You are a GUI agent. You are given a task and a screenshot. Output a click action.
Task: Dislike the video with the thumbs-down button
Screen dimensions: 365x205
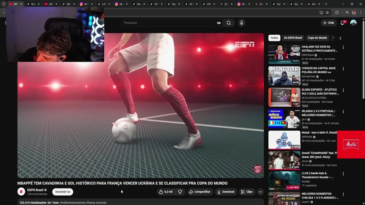pyautogui.click(x=180, y=192)
